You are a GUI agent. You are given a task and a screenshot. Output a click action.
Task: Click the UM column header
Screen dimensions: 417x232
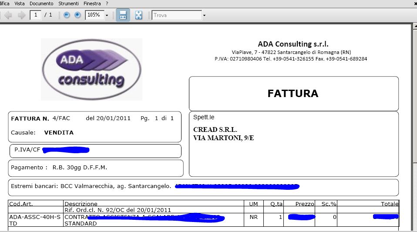point(253,204)
